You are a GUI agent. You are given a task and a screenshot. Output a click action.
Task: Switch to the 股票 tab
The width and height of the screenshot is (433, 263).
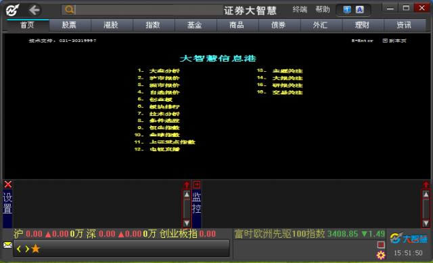69,25
